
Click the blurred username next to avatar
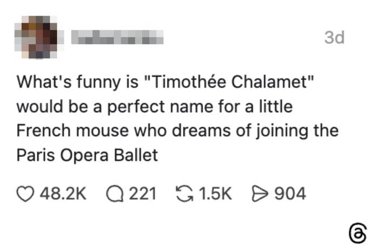[x=118, y=37]
